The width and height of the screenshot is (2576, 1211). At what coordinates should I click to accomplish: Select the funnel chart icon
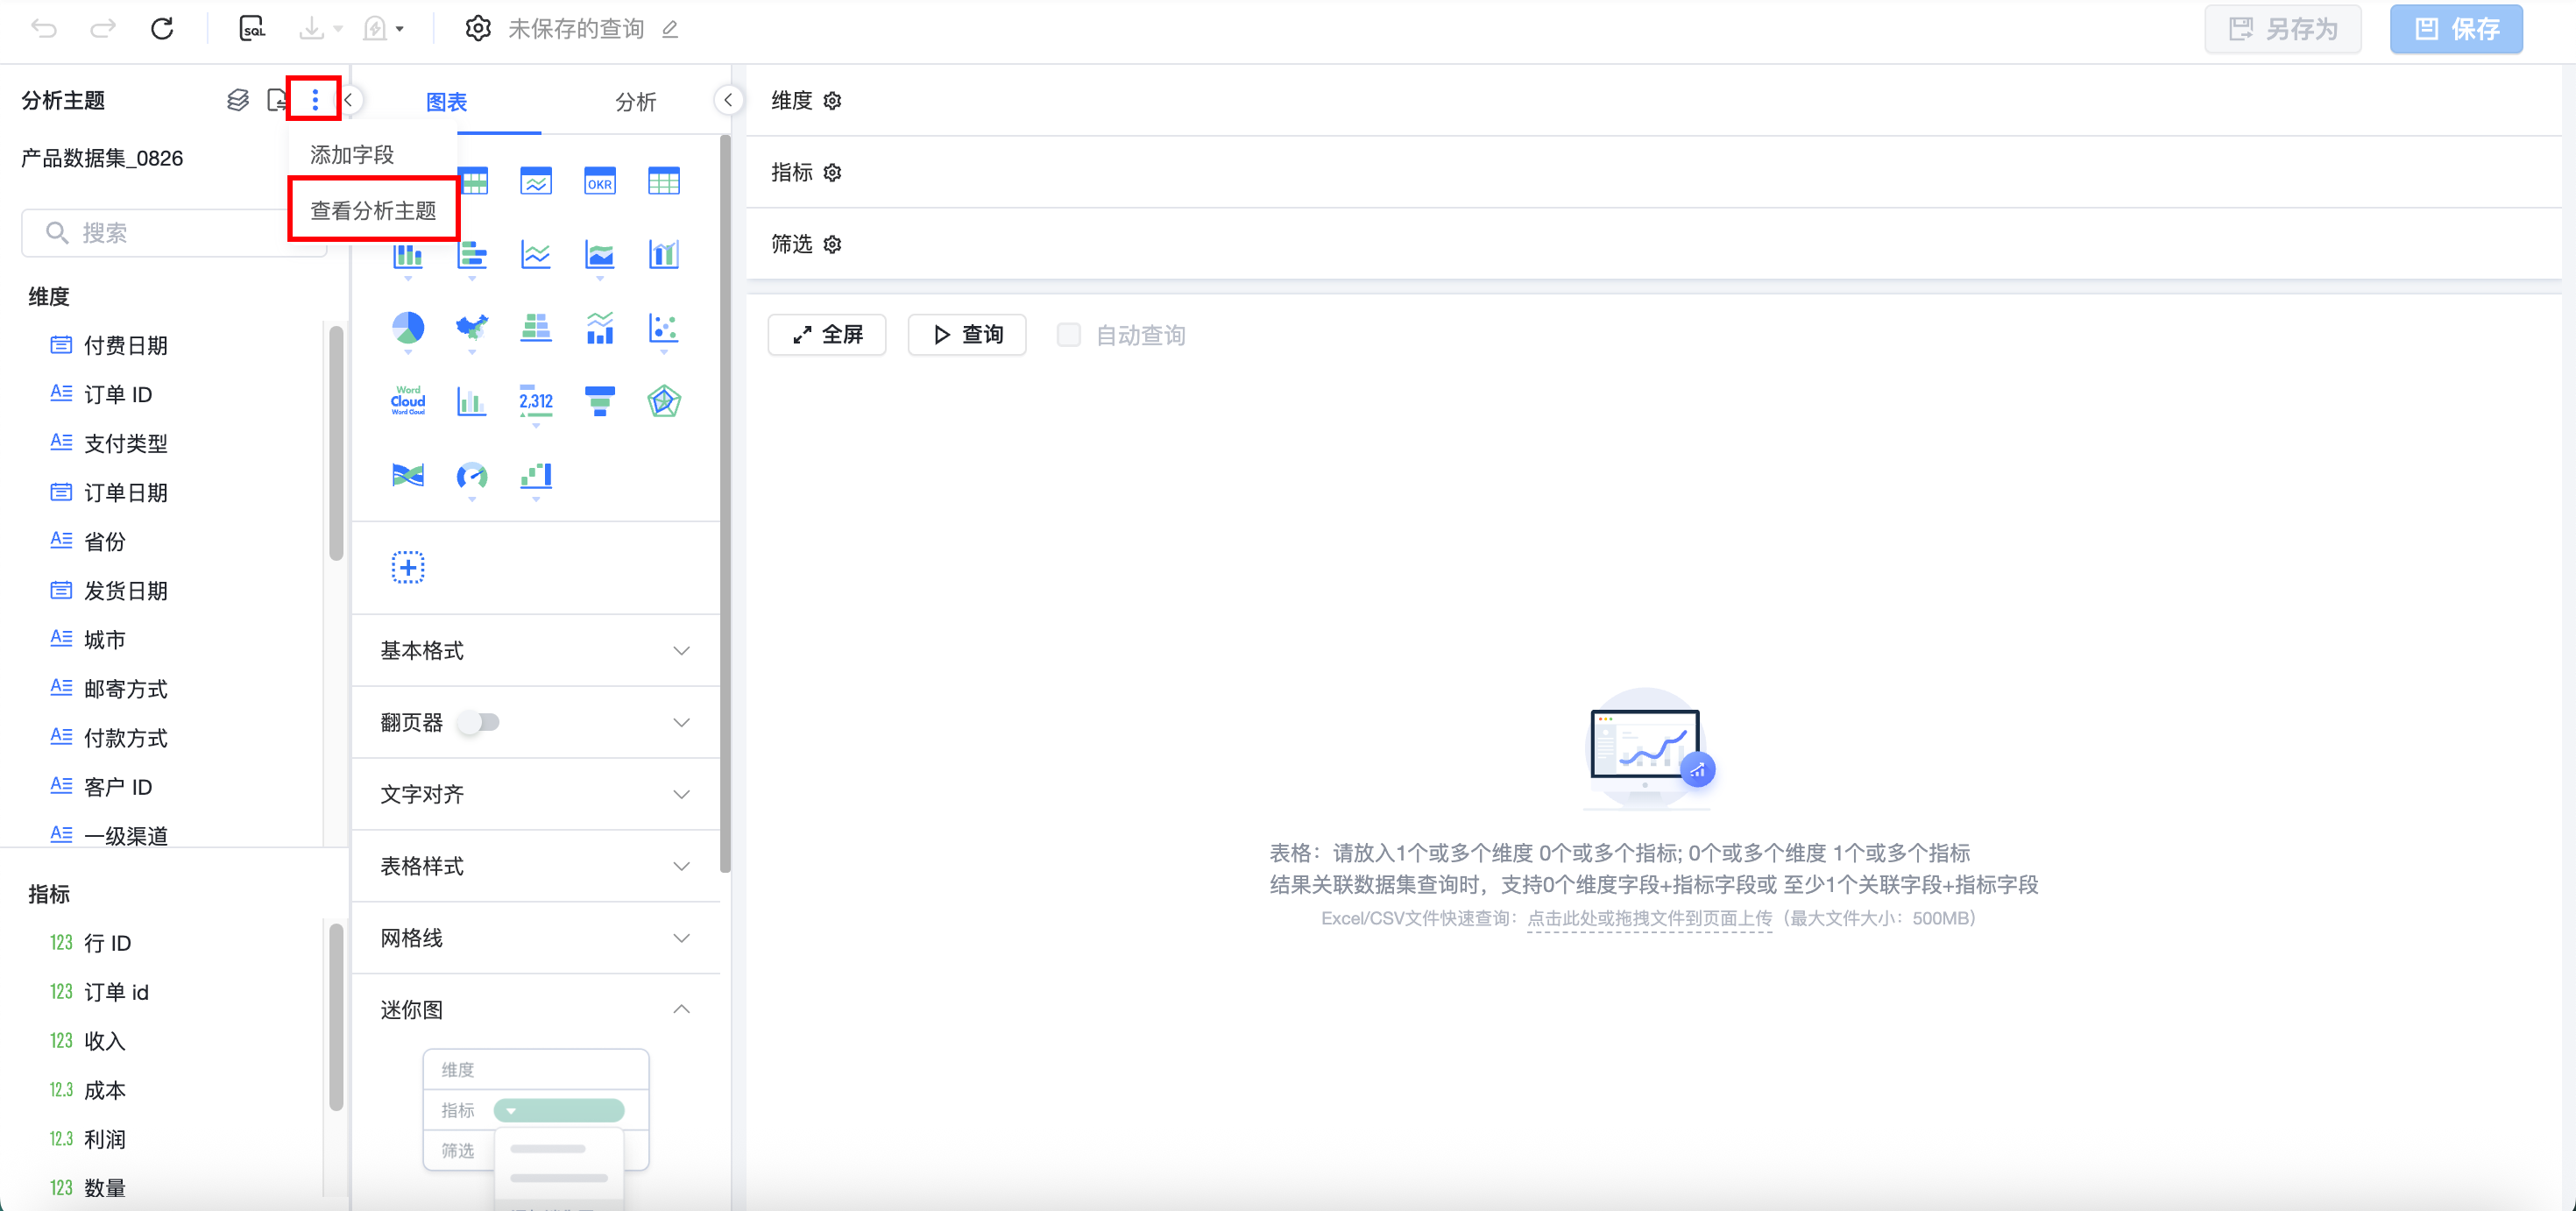coord(600,401)
